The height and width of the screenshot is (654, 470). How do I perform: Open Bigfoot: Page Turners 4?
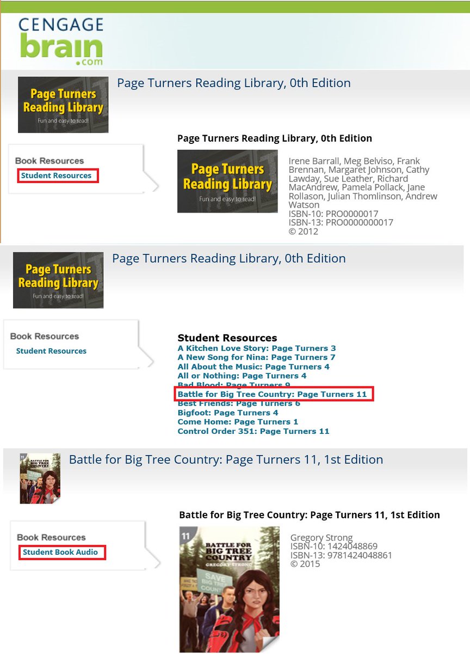pos(228,413)
